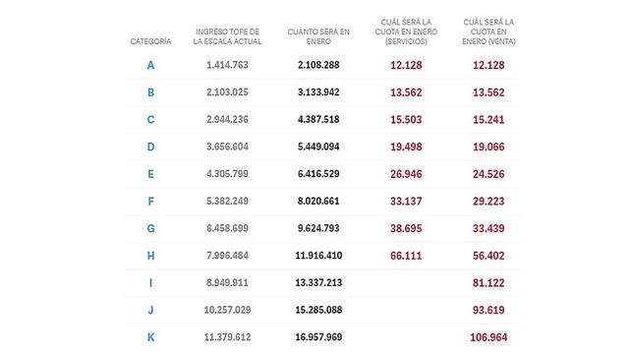631x355 pixels.
Task: Click category letter J
Action: click(150, 310)
